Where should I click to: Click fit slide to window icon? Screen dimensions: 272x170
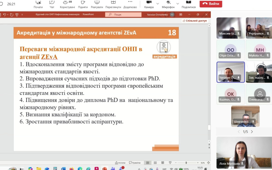208,163
